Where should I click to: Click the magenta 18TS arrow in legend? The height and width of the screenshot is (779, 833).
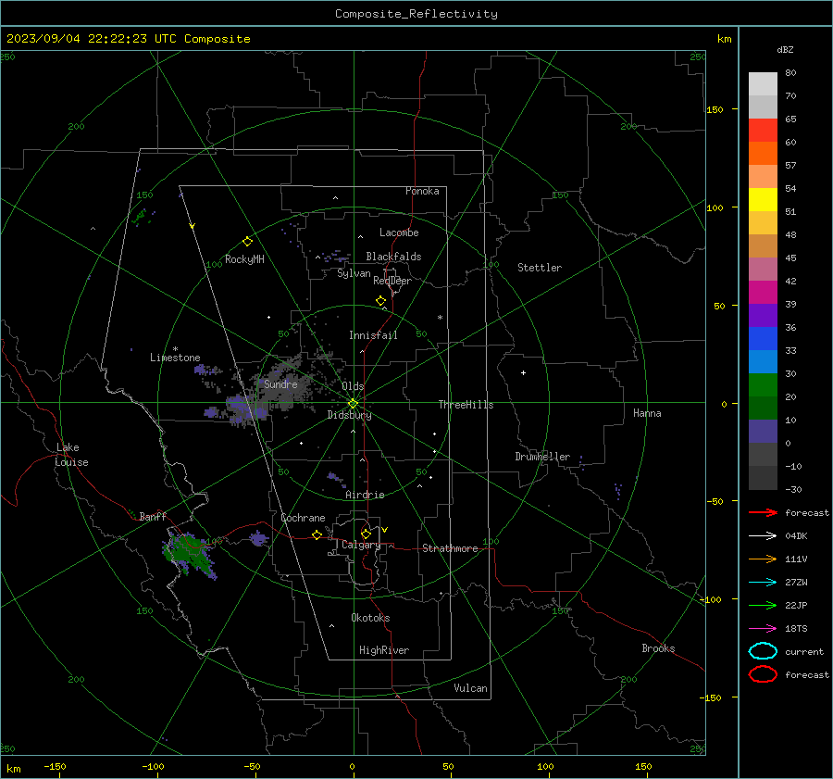(763, 629)
